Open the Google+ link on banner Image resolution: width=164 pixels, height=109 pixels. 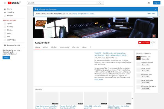coord(154,36)
